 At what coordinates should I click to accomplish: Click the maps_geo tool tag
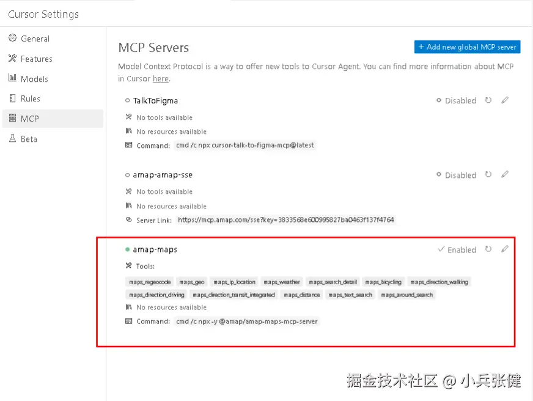pyautogui.click(x=192, y=282)
